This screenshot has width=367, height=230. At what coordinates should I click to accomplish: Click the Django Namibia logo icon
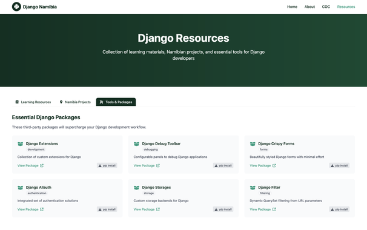(16, 7)
